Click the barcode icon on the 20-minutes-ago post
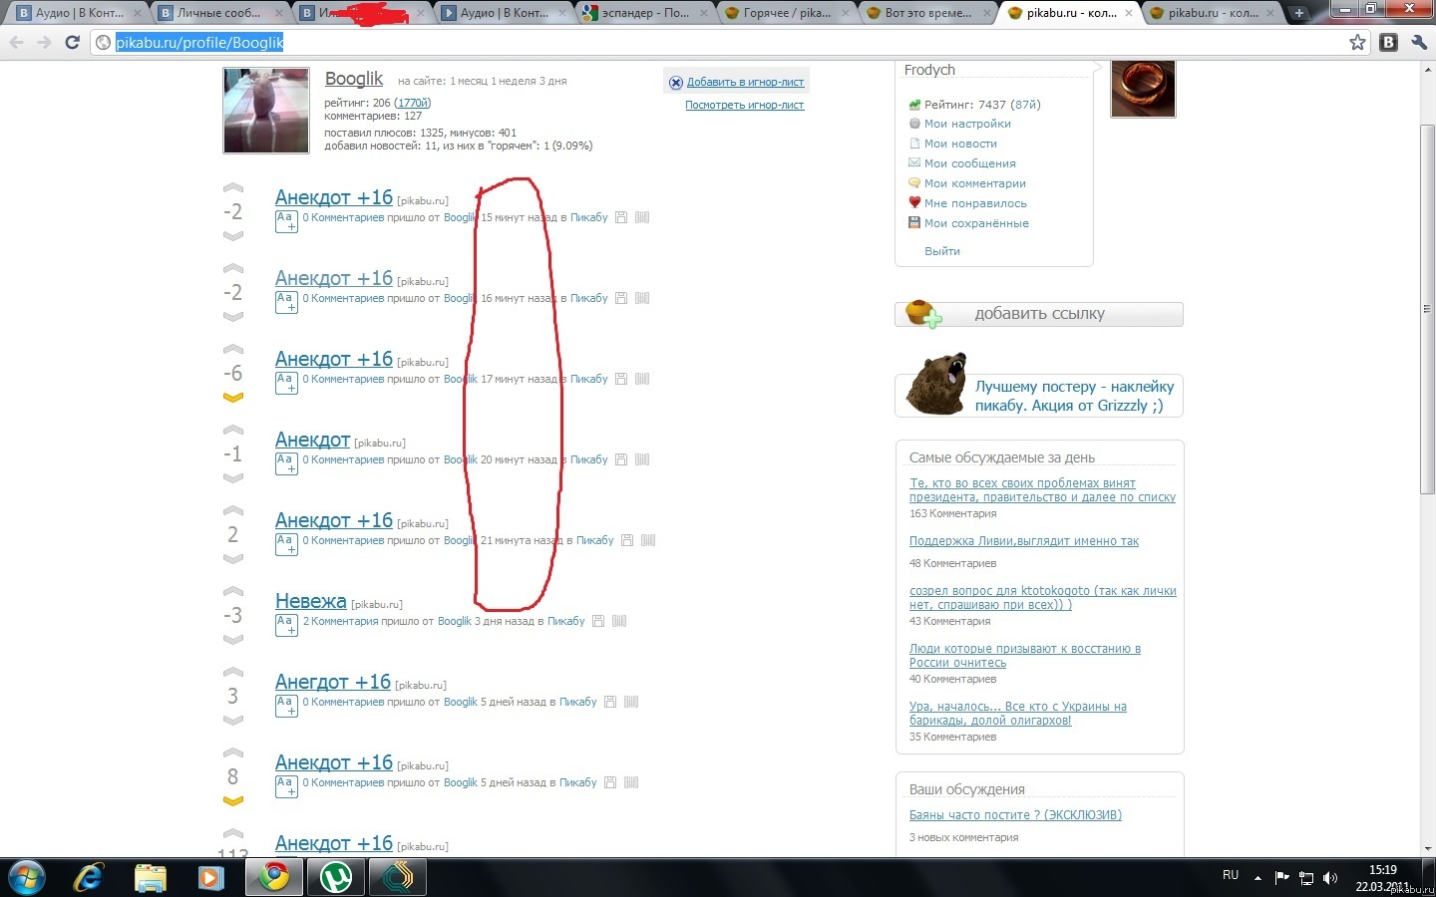The height and width of the screenshot is (897, 1436). (642, 459)
